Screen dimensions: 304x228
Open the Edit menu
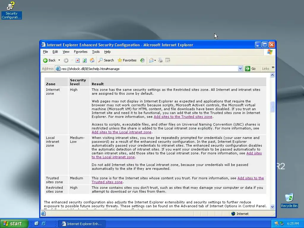coord(55,52)
